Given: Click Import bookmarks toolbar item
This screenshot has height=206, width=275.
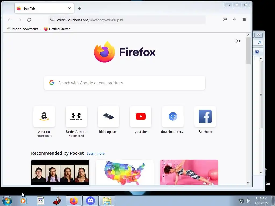Looking at the screenshot, I should click(x=24, y=29).
